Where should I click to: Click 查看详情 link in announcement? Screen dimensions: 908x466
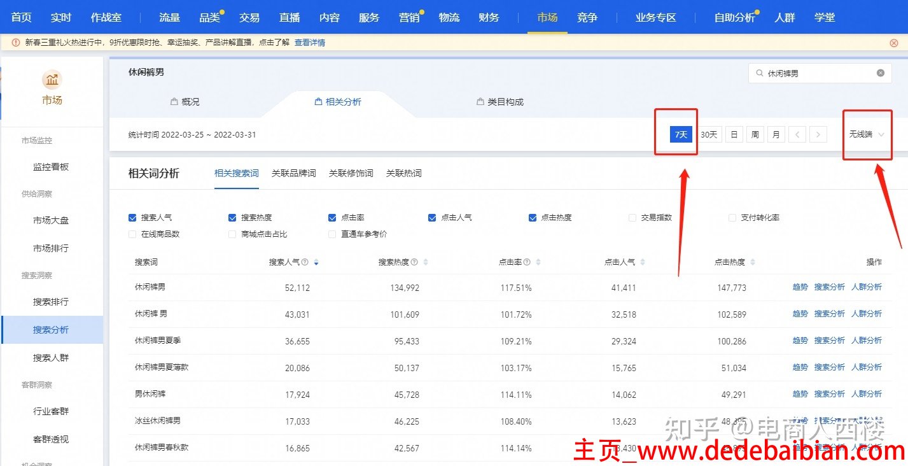point(310,43)
